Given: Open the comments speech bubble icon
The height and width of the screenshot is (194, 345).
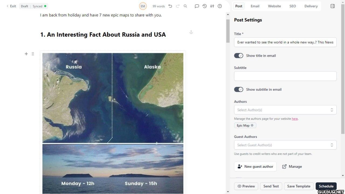Looking at the screenshot, I should [x=197, y=6].
